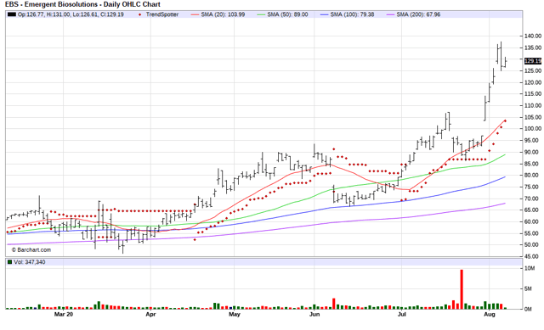Click the 'Apr' date axis label
The height and width of the screenshot is (330, 544).
(x=150, y=315)
